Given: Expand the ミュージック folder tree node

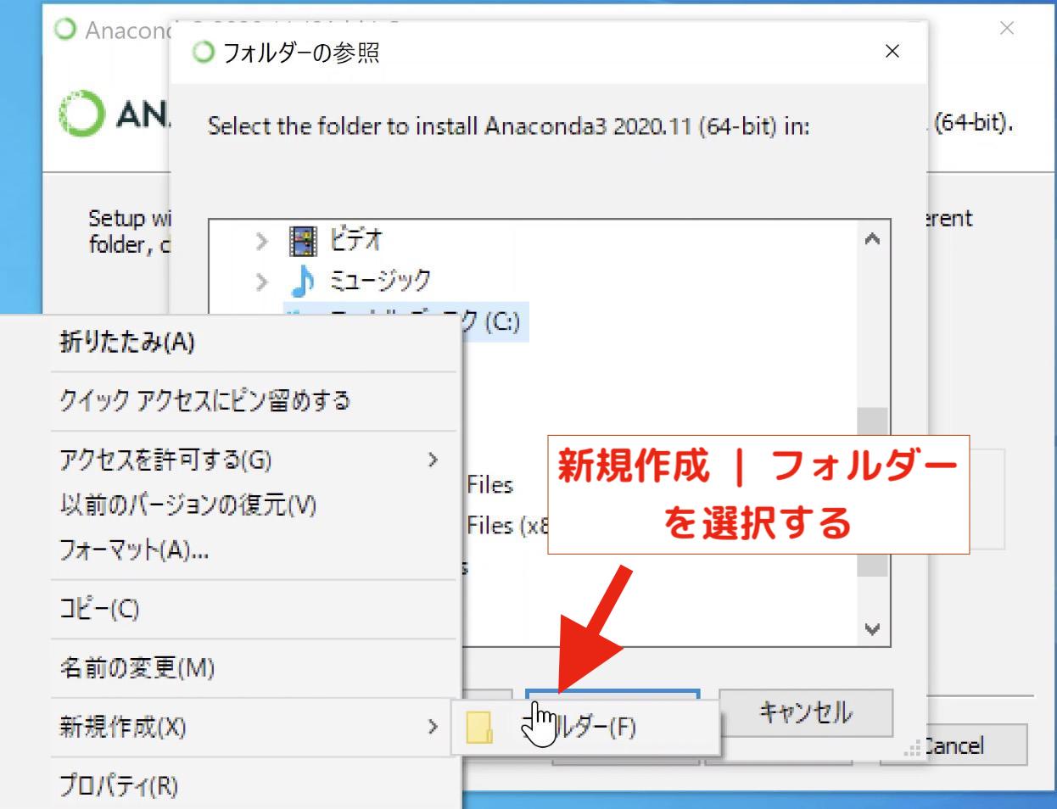Looking at the screenshot, I should pos(261,282).
